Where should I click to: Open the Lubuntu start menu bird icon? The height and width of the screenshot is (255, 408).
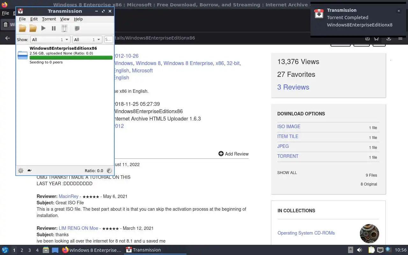point(5,250)
